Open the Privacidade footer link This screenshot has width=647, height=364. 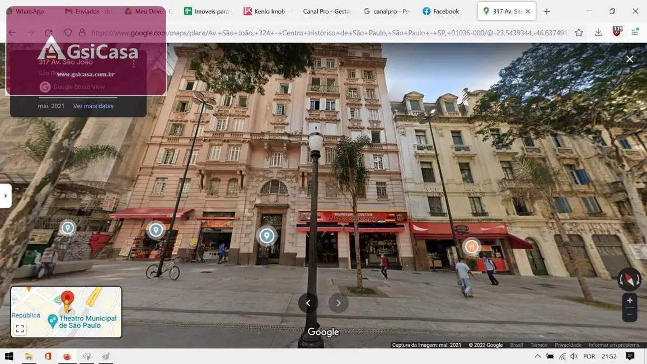[568, 345]
